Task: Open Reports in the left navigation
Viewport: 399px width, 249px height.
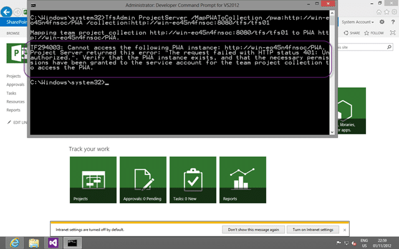Action: (13, 110)
